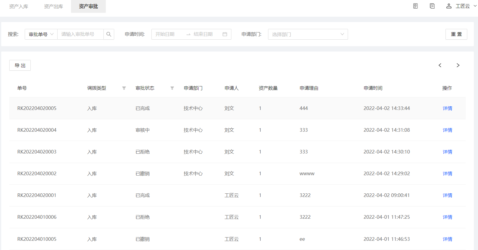The height and width of the screenshot is (250, 478).
Task: Click order number RK202204010005
Action: (37, 239)
